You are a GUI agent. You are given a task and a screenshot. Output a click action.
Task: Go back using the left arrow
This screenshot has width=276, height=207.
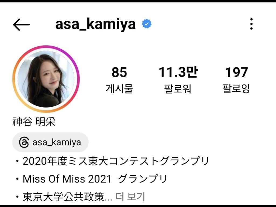[x=22, y=25]
